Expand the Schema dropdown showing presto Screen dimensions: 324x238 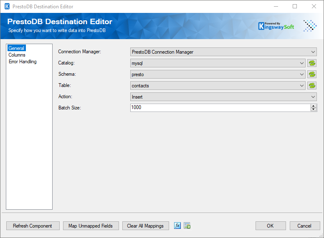coord(218,74)
